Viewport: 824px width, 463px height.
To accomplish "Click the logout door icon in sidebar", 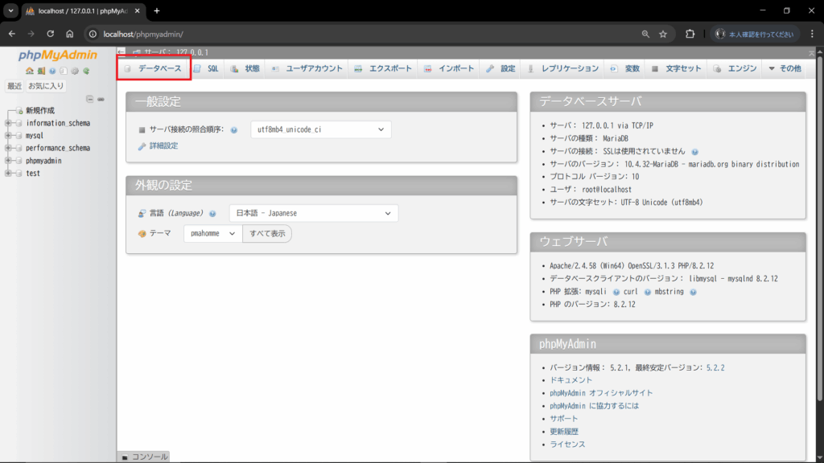I will tap(41, 71).
